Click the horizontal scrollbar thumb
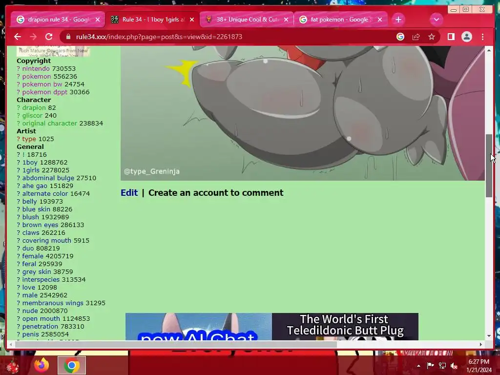 click(x=176, y=344)
